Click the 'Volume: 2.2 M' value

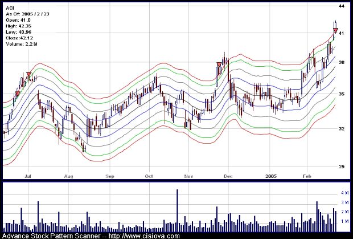22,44
